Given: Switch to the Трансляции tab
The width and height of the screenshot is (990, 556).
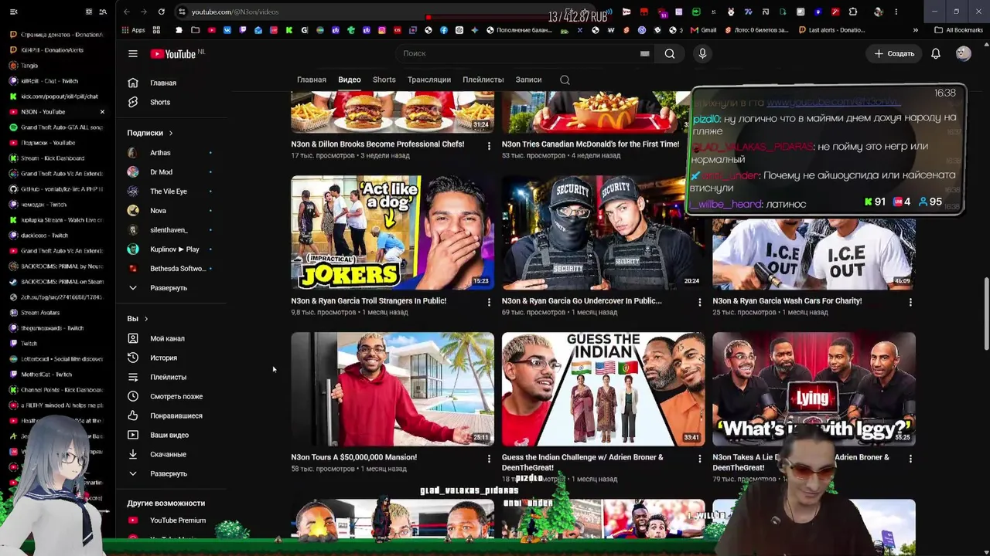Looking at the screenshot, I should (x=429, y=80).
